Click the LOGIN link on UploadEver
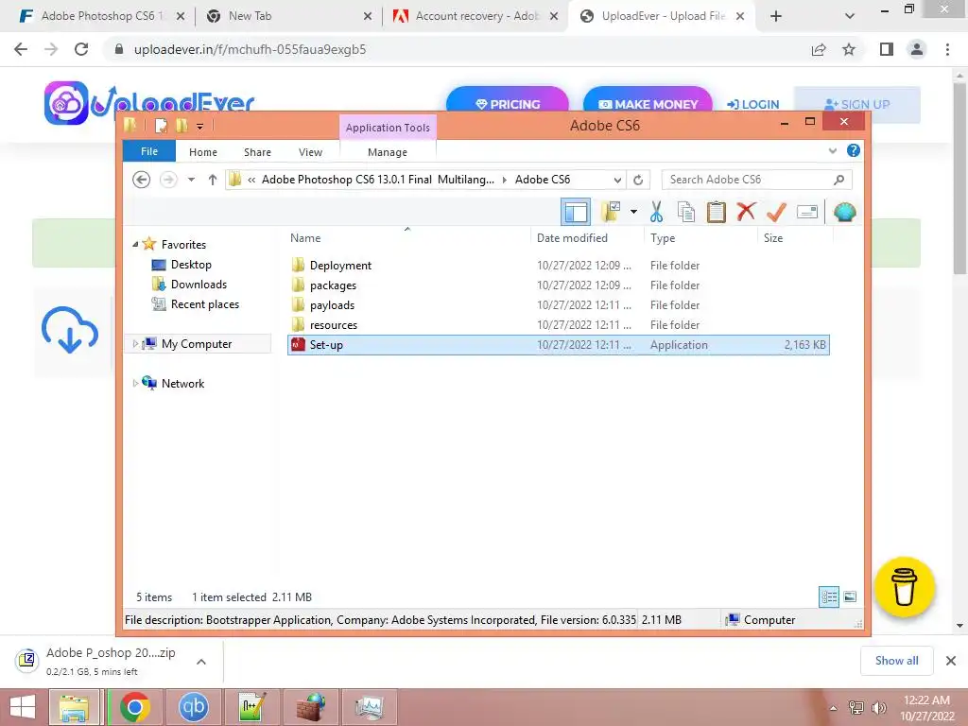 753,104
